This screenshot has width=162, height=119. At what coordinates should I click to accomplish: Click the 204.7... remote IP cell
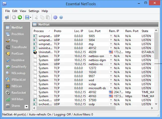coord(119,92)
